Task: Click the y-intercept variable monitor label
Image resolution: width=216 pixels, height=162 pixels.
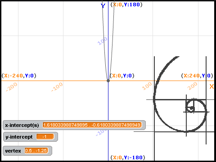Action: coord(19,137)
